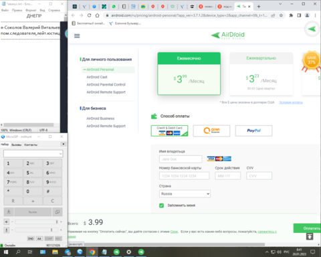Expand the MicroSIP number entry dropdown
The width and height of the screenshot is (321, 257).
point(60,154)
